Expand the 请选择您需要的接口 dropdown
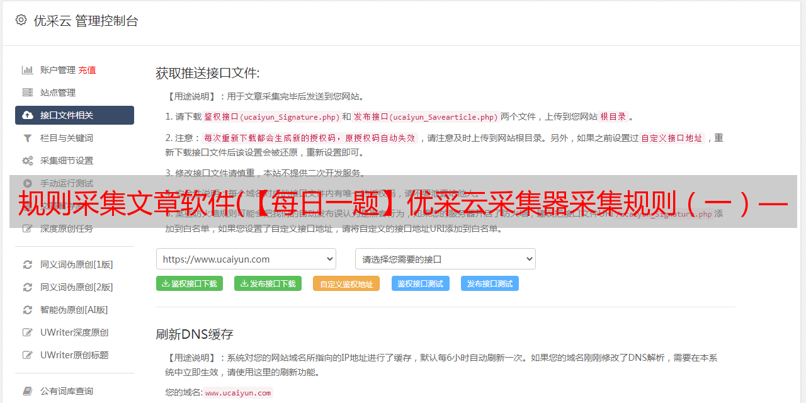Screen dimensions: 806x403 pyautogui.click(x=446, y=259)
